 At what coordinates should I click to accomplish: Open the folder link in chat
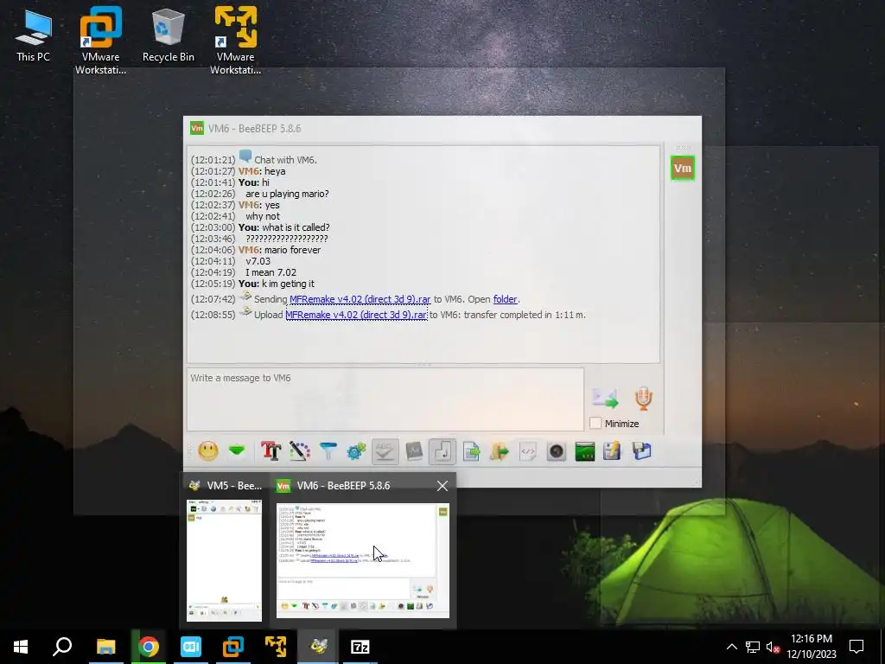click(x=505, y=299)
